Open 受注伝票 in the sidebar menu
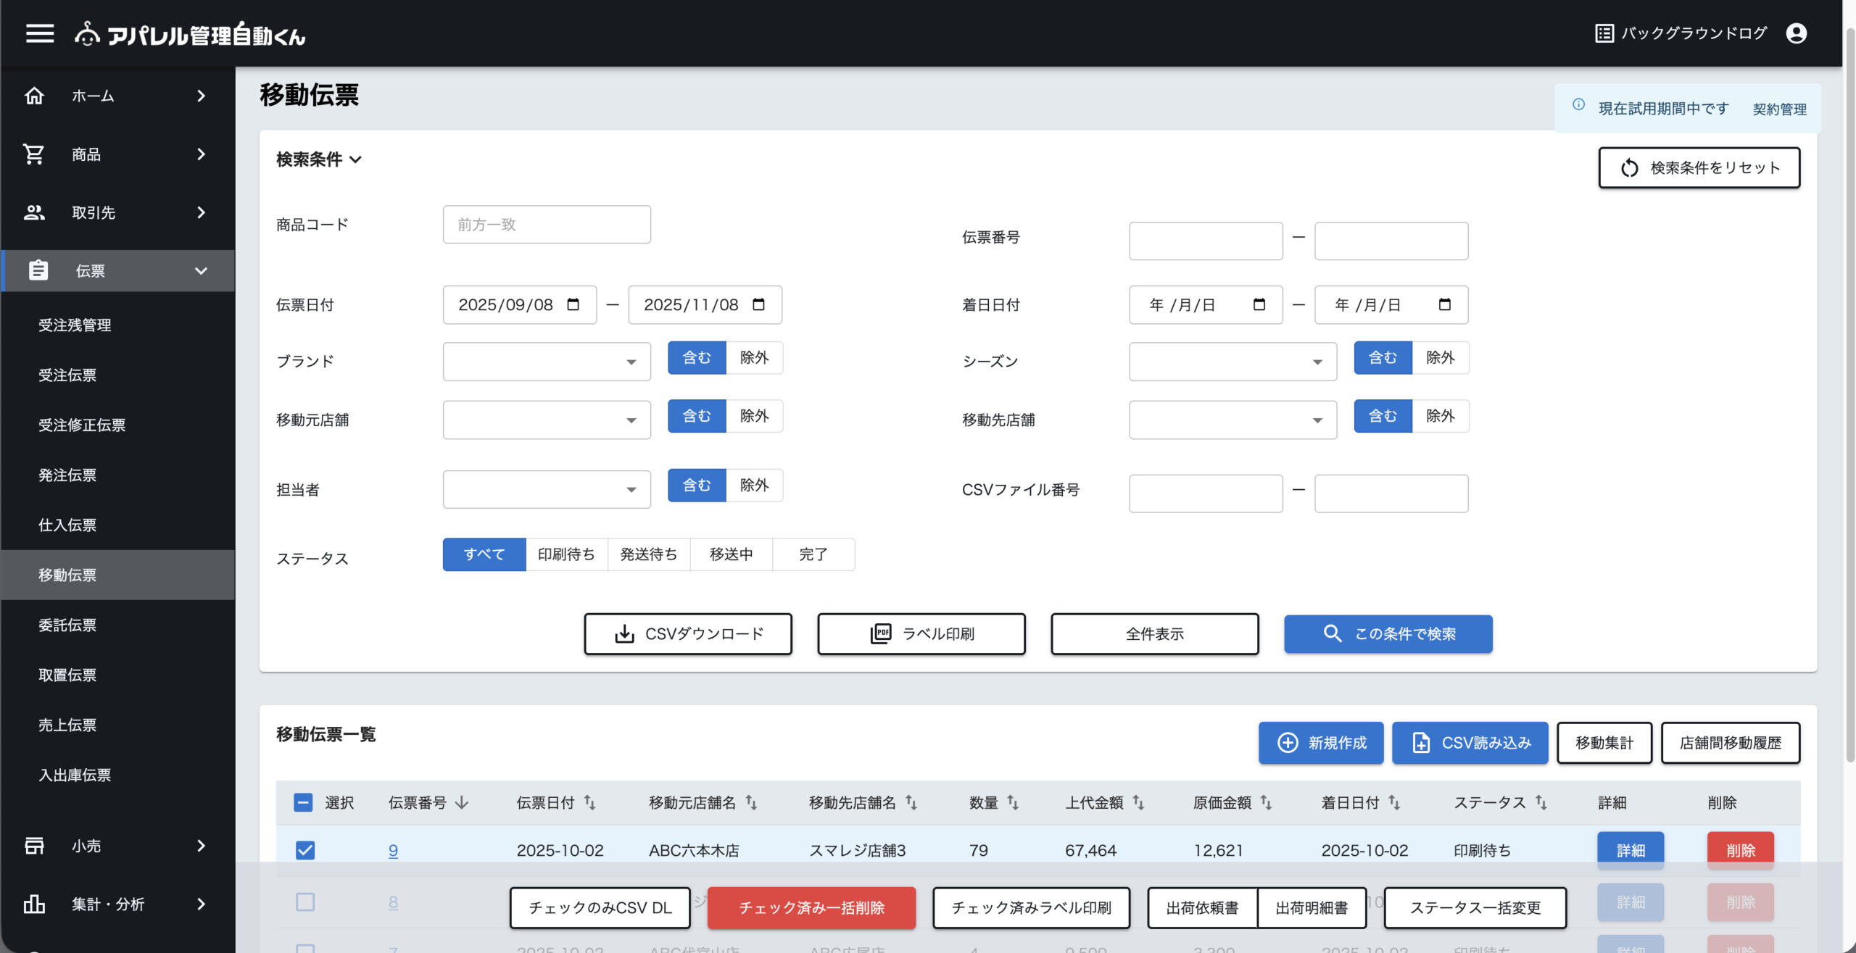The image size is (1856, 953). pos(67,375)
